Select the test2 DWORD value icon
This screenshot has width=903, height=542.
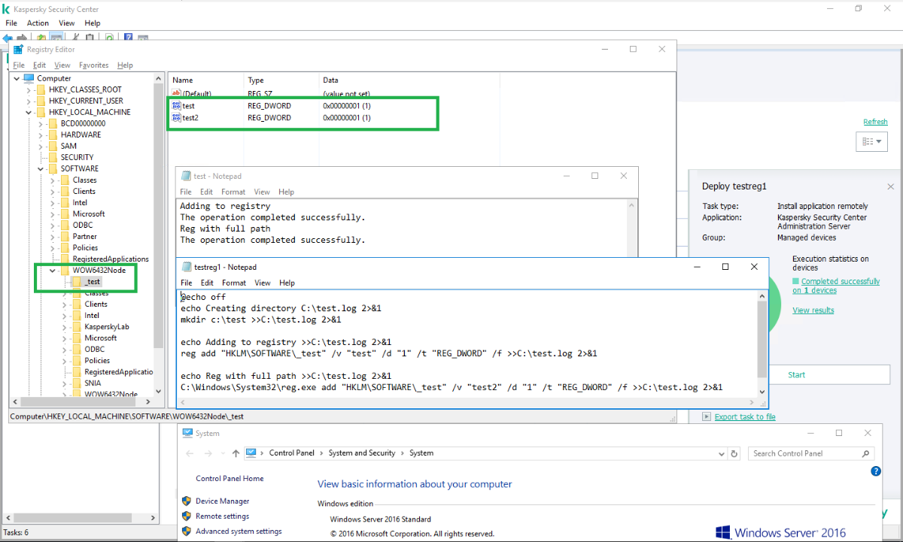(176, 118)
